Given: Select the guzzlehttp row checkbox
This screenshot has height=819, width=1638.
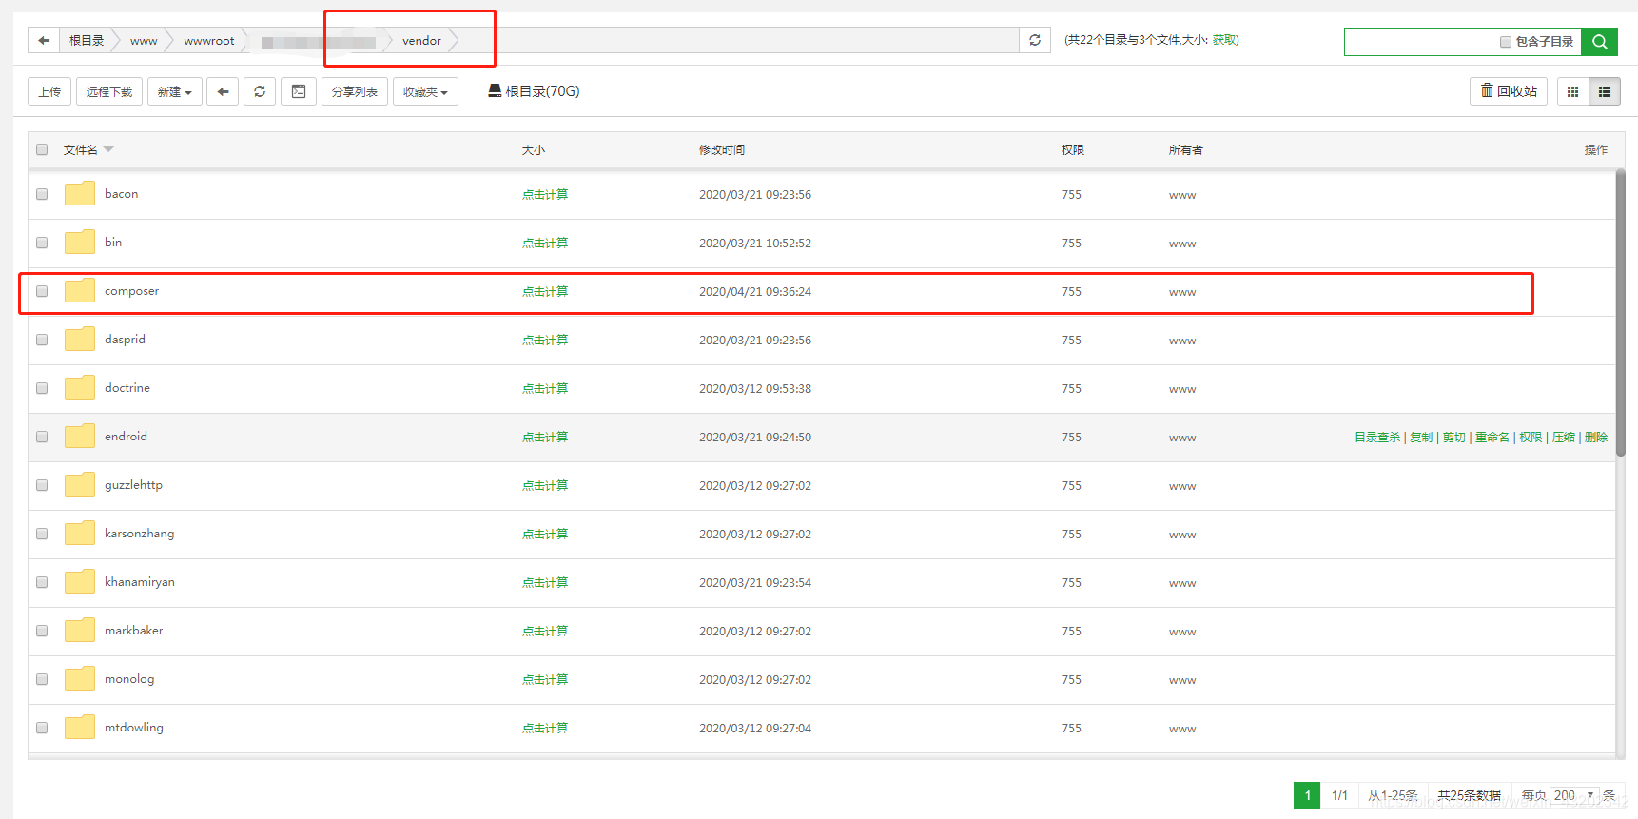Looking at the screenshot, I should coord(42,485).
